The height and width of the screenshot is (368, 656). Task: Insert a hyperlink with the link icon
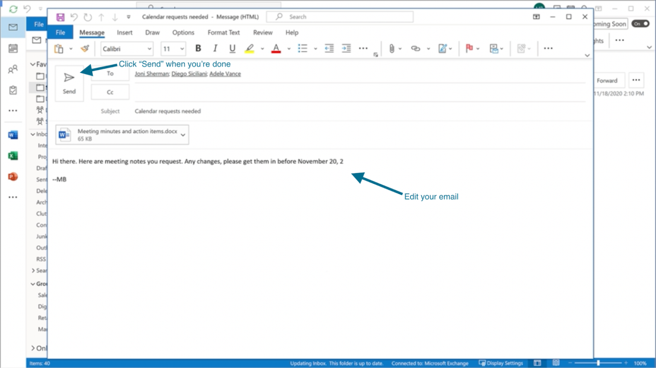tap(415, 48)
